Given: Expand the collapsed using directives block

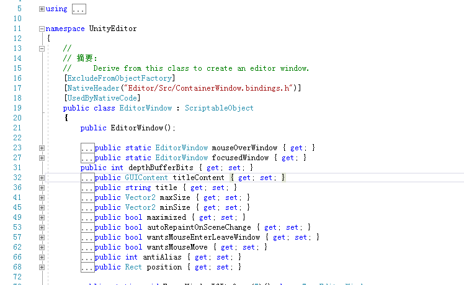Looking at the screenshot, I should 42,9.
